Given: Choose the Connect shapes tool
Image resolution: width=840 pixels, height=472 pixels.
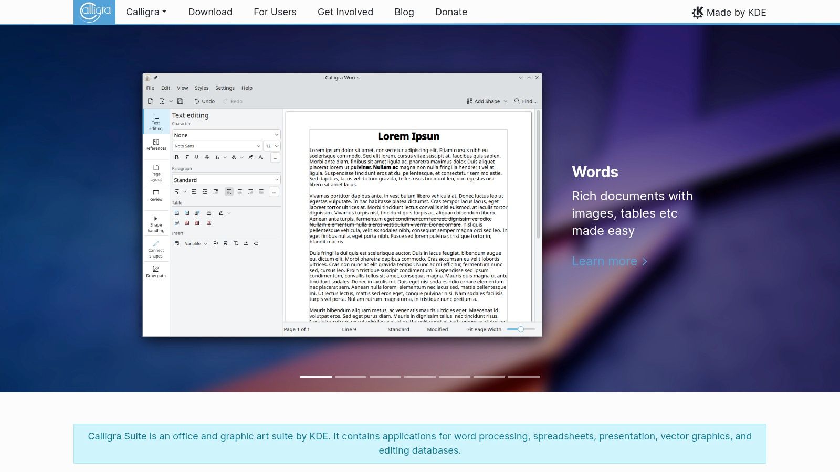Looking at the screenshot, I should tap(156, 250).
